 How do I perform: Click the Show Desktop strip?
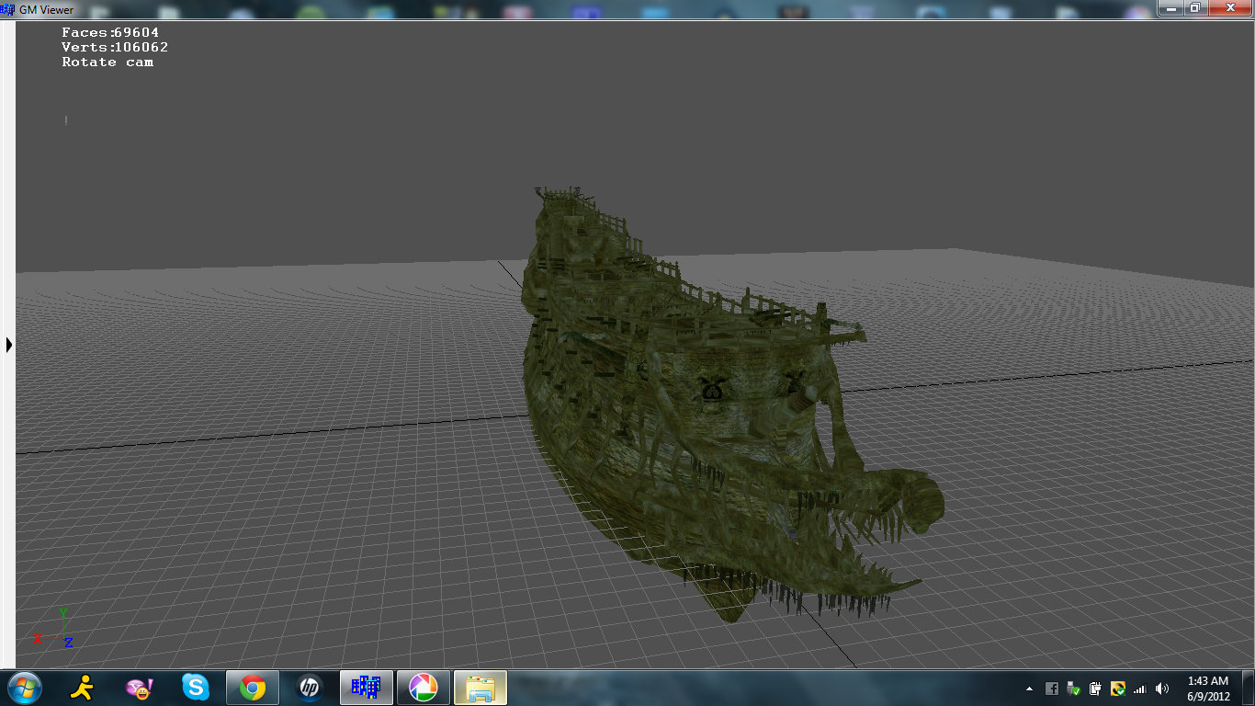(x=1249, y=688)
